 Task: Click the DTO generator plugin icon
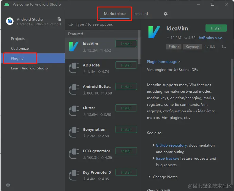[x=74, y=154]
